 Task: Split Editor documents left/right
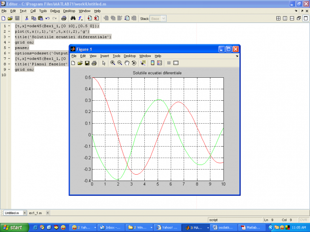[285, 19]
